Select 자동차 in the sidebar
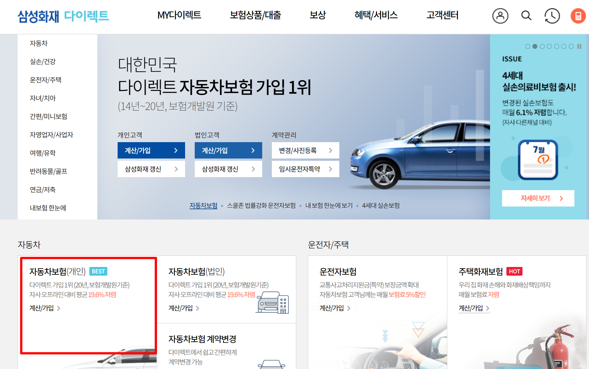Screen dimensions: 589x369 click(39, 43)
